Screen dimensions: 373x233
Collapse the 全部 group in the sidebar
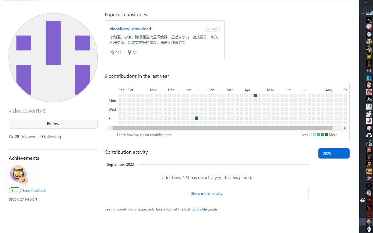point(363,13)
